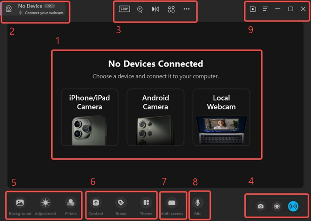The width and height of the screenshot is (311, 221).
Task: Select the iPhone/iPad Camera card
Action: coord(89,118)
